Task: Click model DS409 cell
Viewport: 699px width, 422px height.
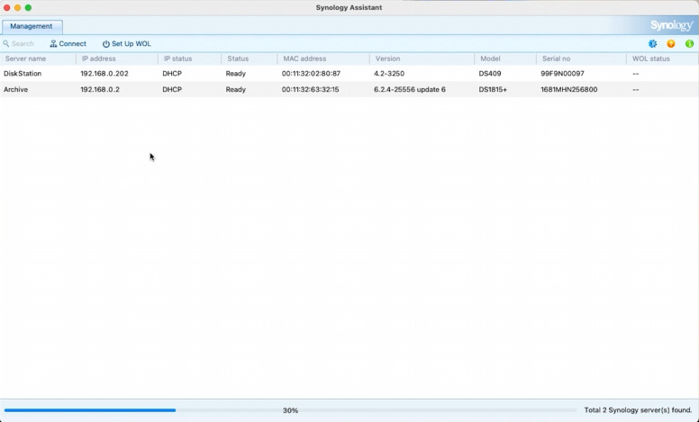Action: (490, 74)
